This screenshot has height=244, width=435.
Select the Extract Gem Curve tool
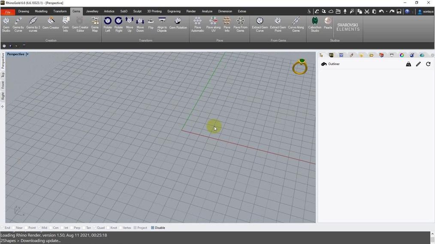point(260,24)
